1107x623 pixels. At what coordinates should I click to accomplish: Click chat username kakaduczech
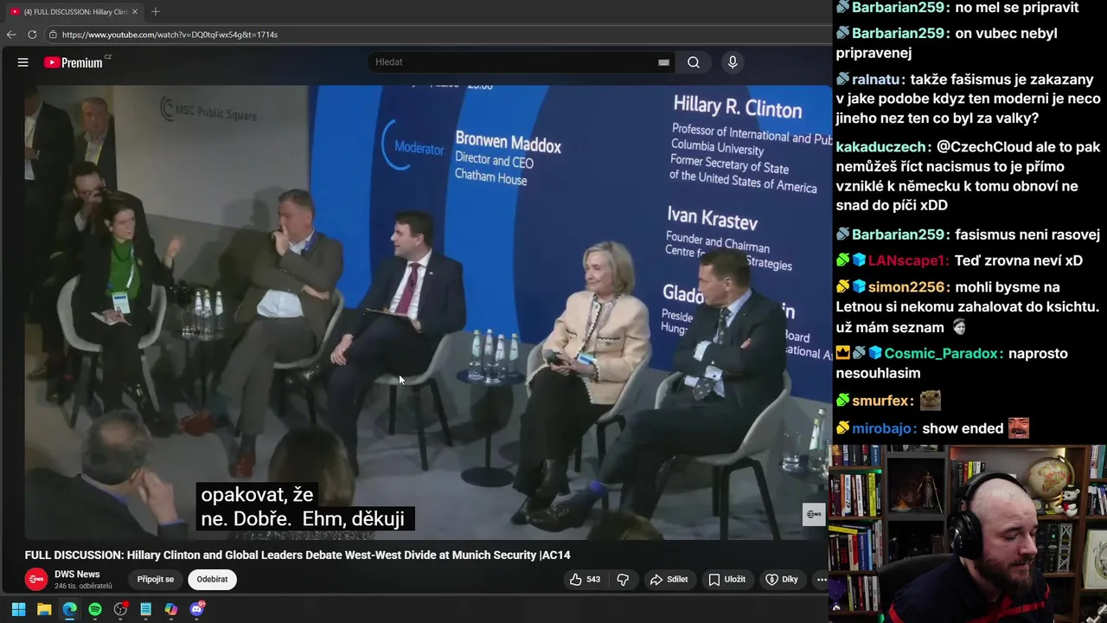click(x=882, y=147)
